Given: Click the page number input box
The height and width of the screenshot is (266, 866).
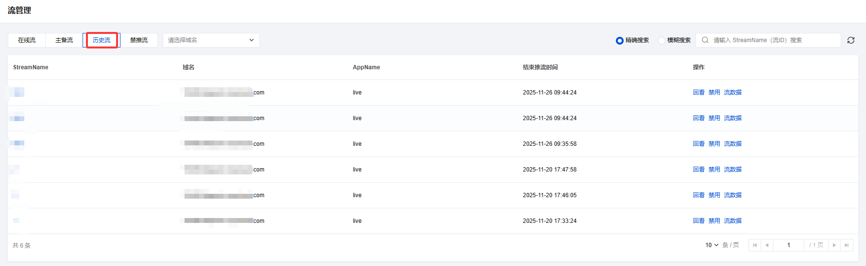Looking at the screenshot, I should coord(788,245).
